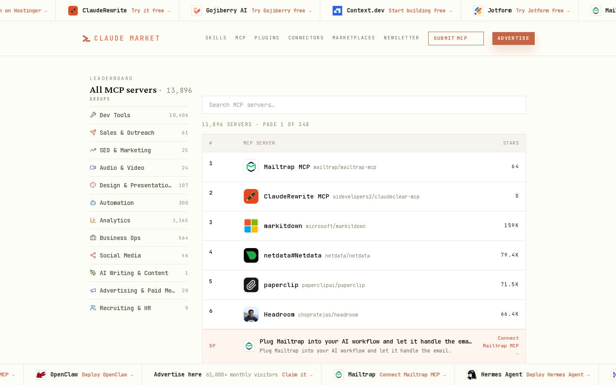Click Try Gojiberry free link
The image size is (616, 385).
pyautogui.click(x=281, y=11)
